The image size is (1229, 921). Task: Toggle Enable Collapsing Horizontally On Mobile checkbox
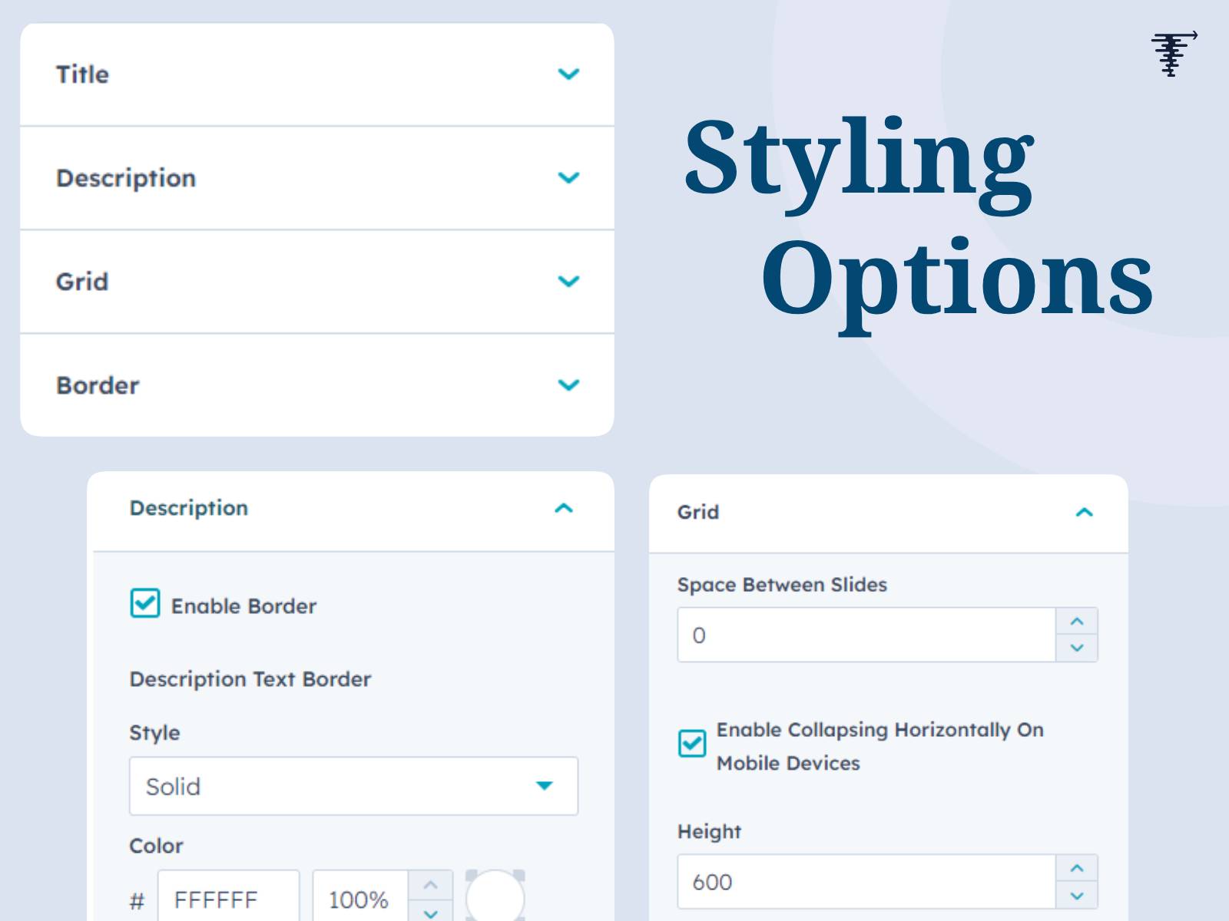click(692, 743)
